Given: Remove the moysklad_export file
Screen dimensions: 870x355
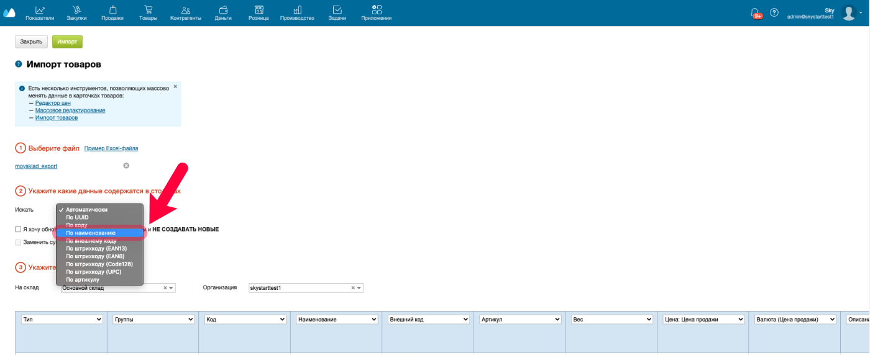Looking at the screenshot, I should [126, 166].
